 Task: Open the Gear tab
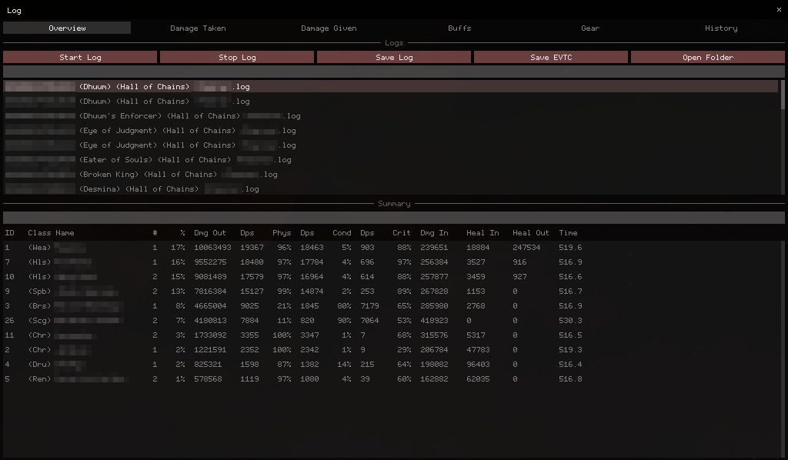tap(590, 28)
